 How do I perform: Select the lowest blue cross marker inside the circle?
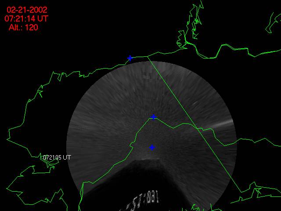tap(152, 148)
